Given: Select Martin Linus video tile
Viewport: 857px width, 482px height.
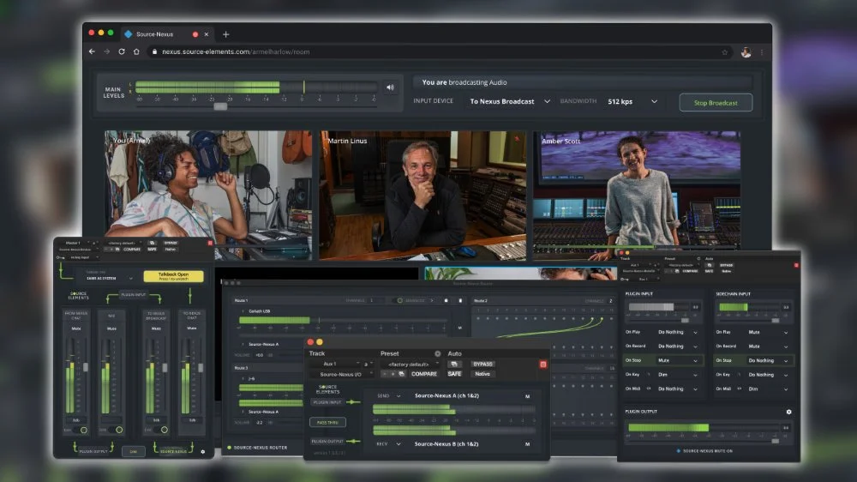Looking at the screenshot, I should (423, 196).
